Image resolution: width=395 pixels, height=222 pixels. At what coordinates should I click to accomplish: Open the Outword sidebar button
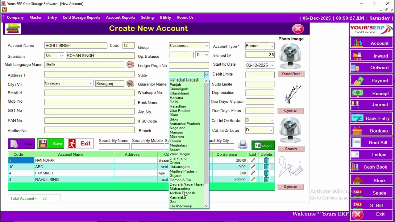coord(372,68)
